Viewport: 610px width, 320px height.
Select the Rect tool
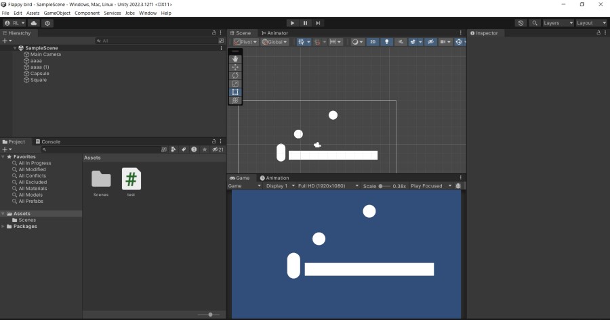tap(235, 91)
